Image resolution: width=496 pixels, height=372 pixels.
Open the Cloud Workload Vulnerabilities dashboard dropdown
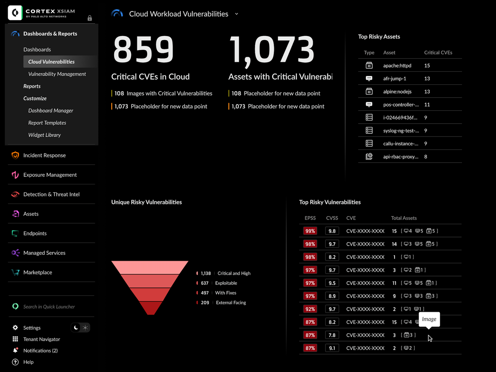(x=237, y=14)
